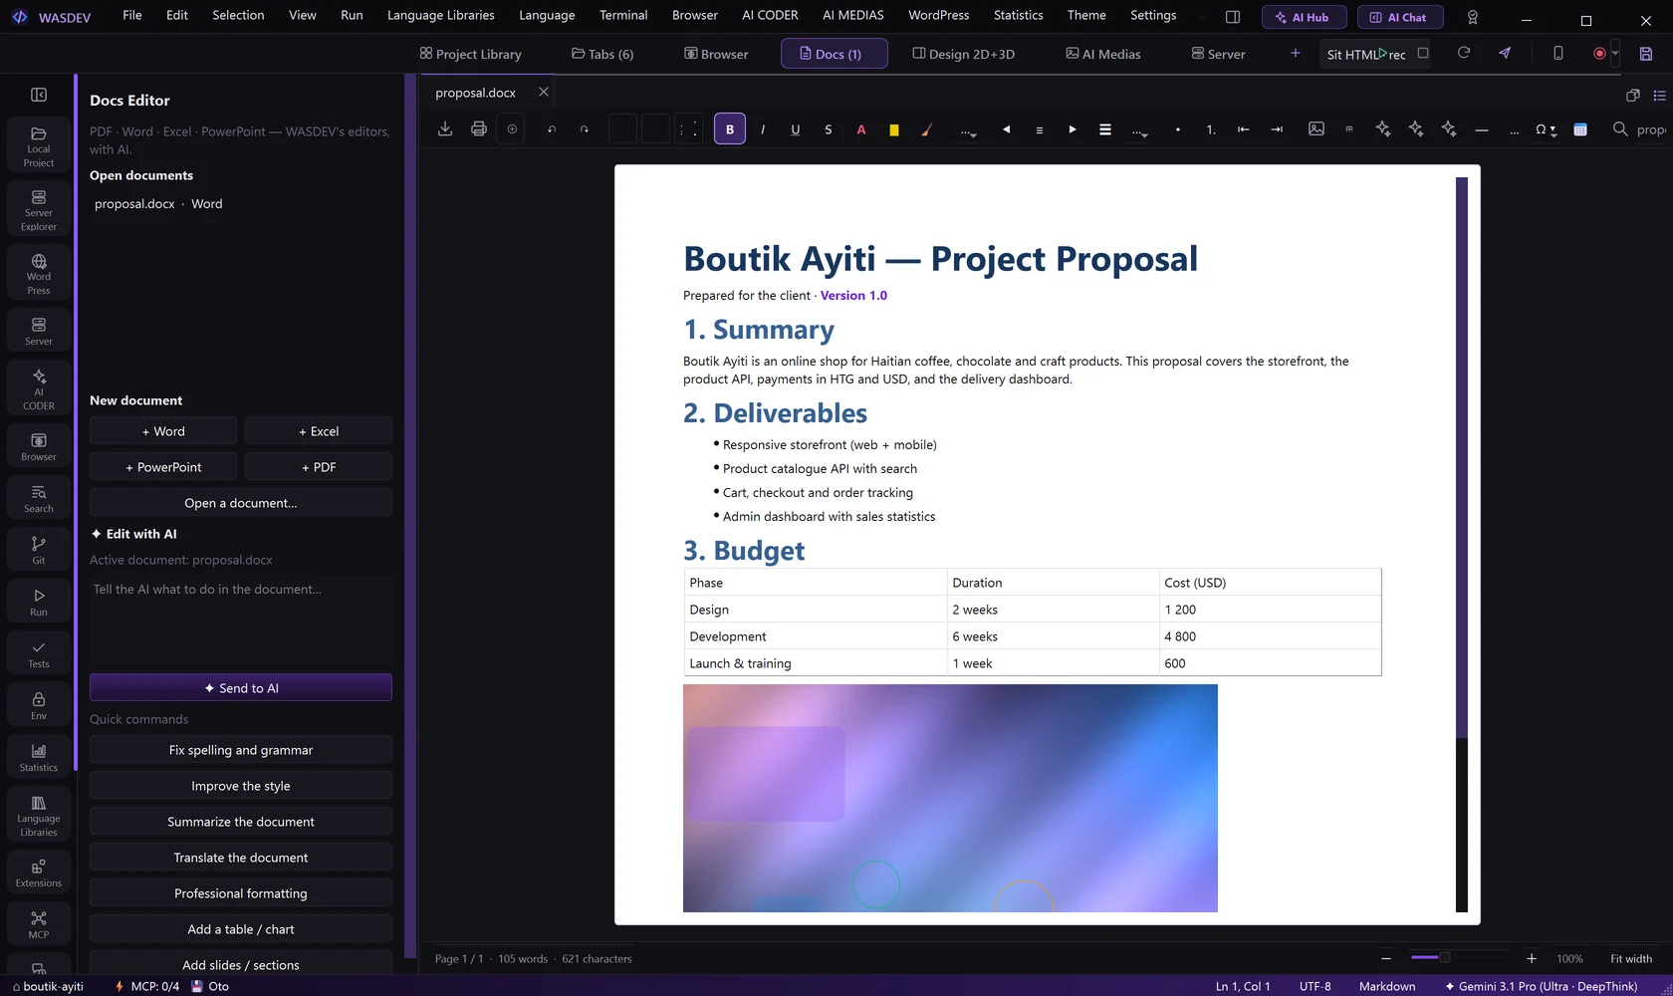Open the Fit width zoom option

click(x=1631, y=958)
